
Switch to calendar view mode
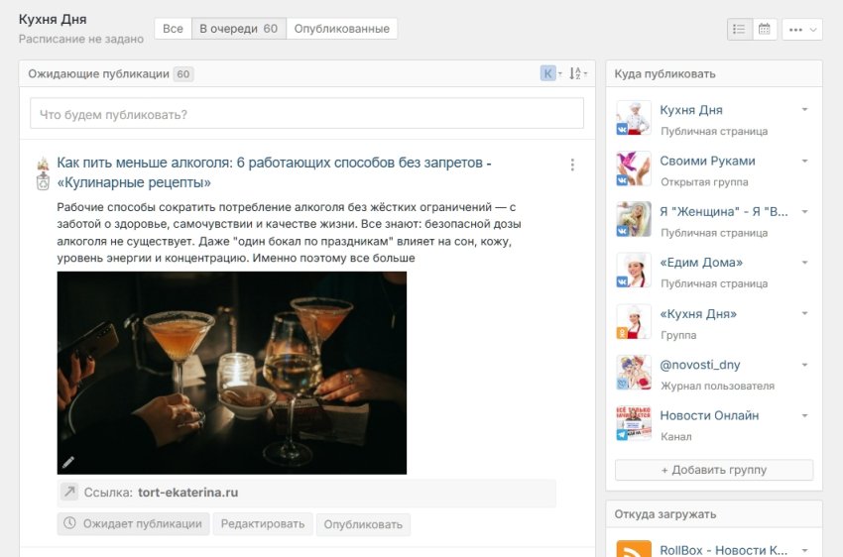765,30
